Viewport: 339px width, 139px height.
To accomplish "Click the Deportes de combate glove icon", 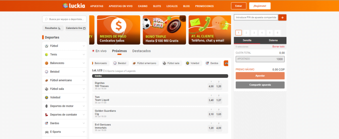I will [46, 115].
